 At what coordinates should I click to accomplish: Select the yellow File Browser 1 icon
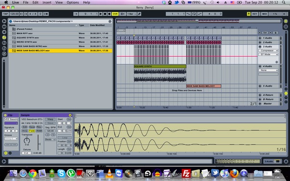pos(4,37)
